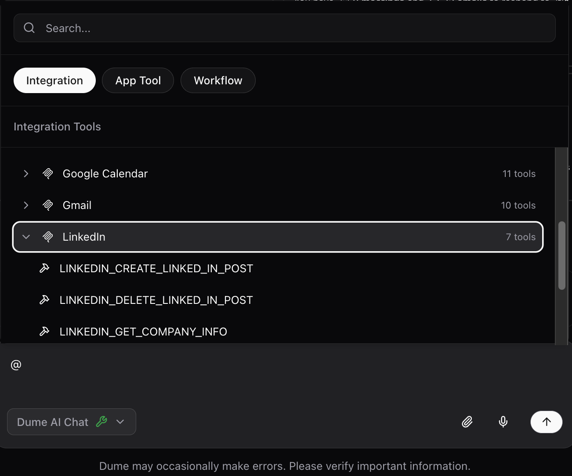Expand the Gmail tool list
This screenshot has height=476, width=572.
[26, 205]
